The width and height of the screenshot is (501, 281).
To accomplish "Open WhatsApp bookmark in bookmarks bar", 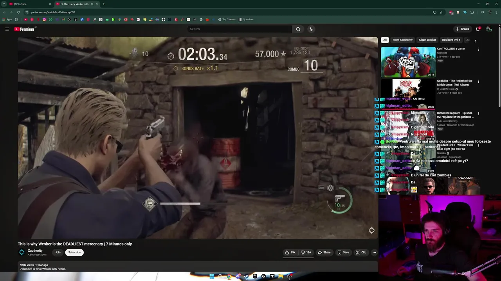I will [50, 20].
